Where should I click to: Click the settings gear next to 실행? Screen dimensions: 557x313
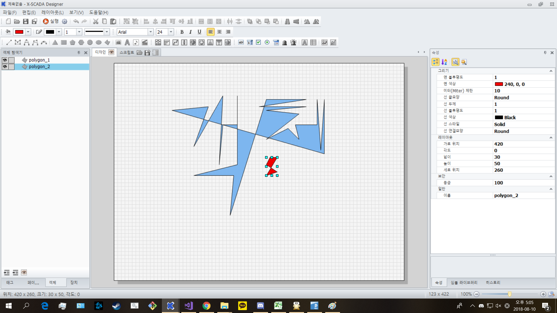(64, 21)
